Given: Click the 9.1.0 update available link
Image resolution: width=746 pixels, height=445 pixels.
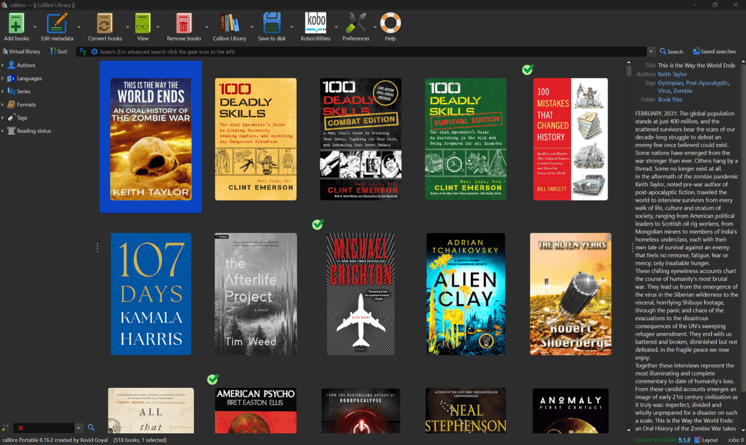Looking at the screenshot, I should [x=685, y=440].
